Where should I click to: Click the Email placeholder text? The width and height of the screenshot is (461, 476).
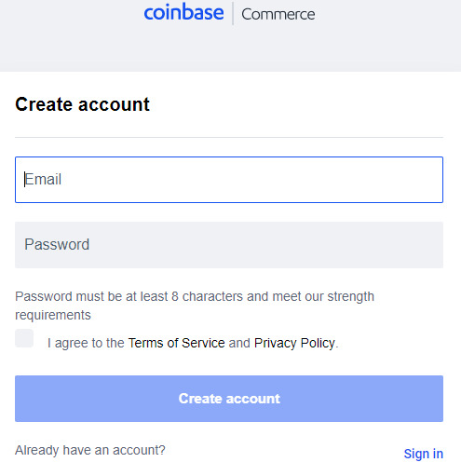pos(43,180)
